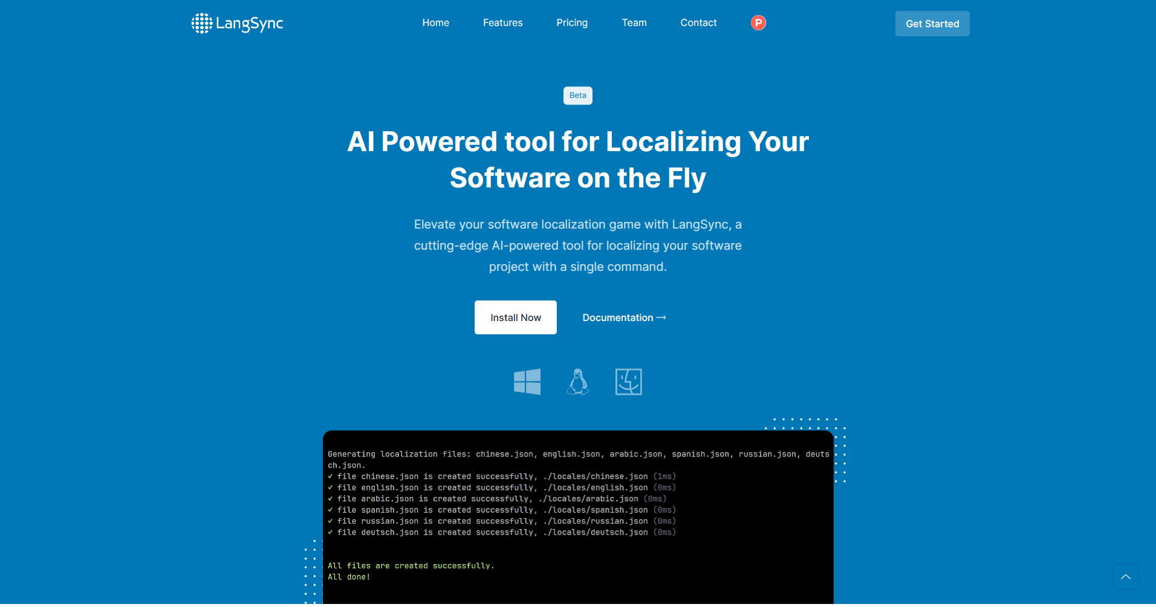Click the terminal line 'file russian.json is created'
The image size is (1156, 607).
502,521
